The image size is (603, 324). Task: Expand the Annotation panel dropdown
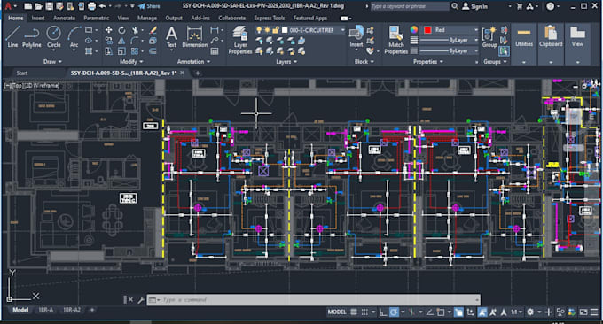click(193, 61)
